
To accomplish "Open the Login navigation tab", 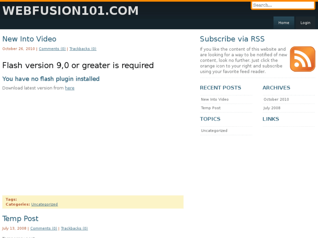I will [x=305, y=23].
